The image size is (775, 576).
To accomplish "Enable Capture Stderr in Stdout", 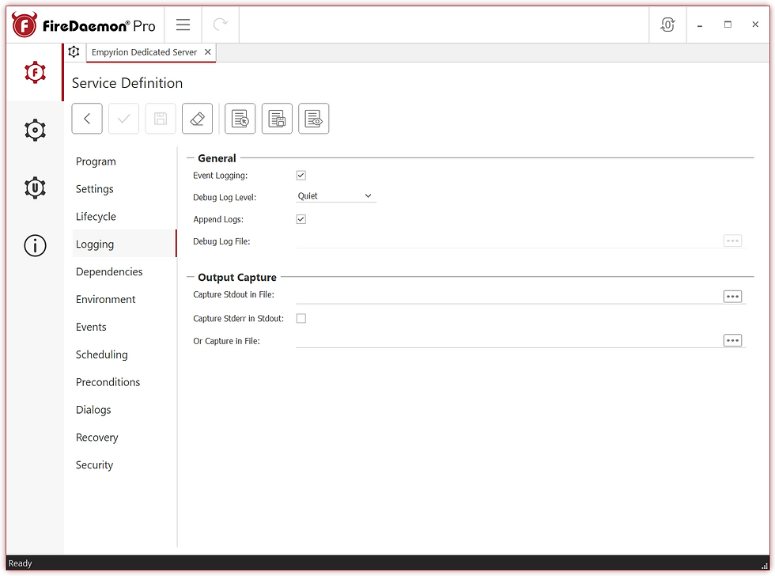I will 301,318.
